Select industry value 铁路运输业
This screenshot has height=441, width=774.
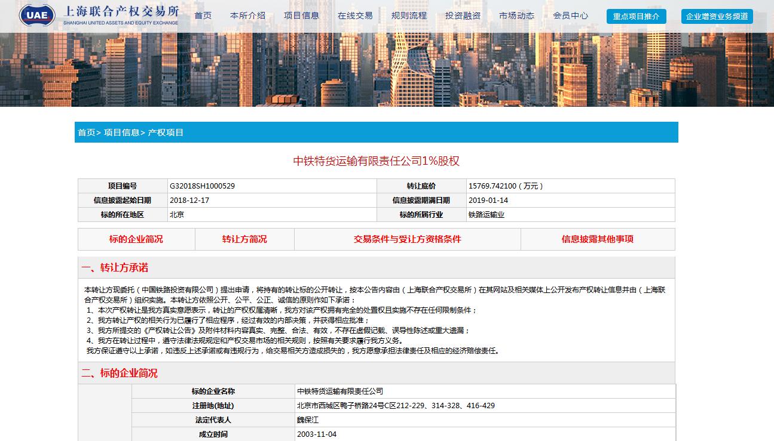tap(487, 215)
